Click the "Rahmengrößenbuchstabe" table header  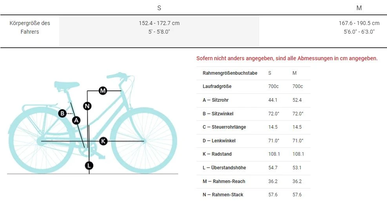[x=230, y=73]
